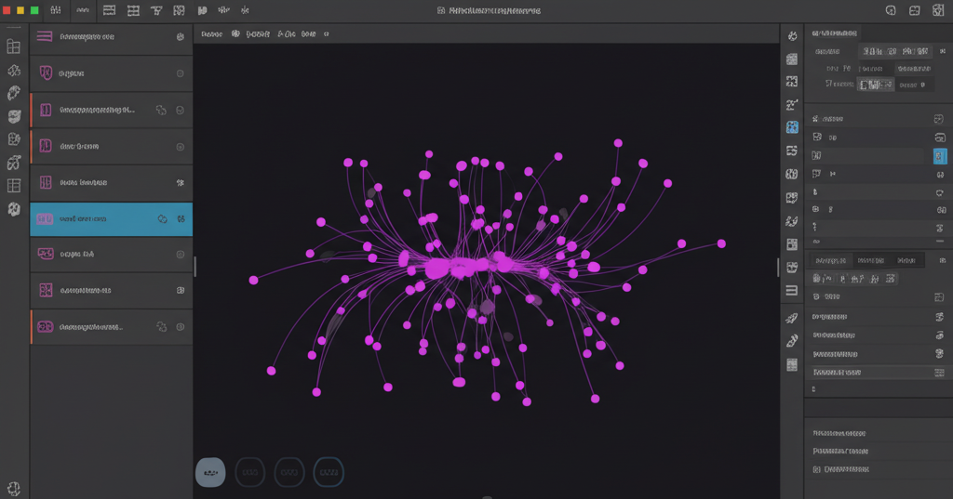Click the table icon below the pen icon in the right strip
The width and height of the screenshot is (953, 499).
pyautogui.click(x=791, y=365)
